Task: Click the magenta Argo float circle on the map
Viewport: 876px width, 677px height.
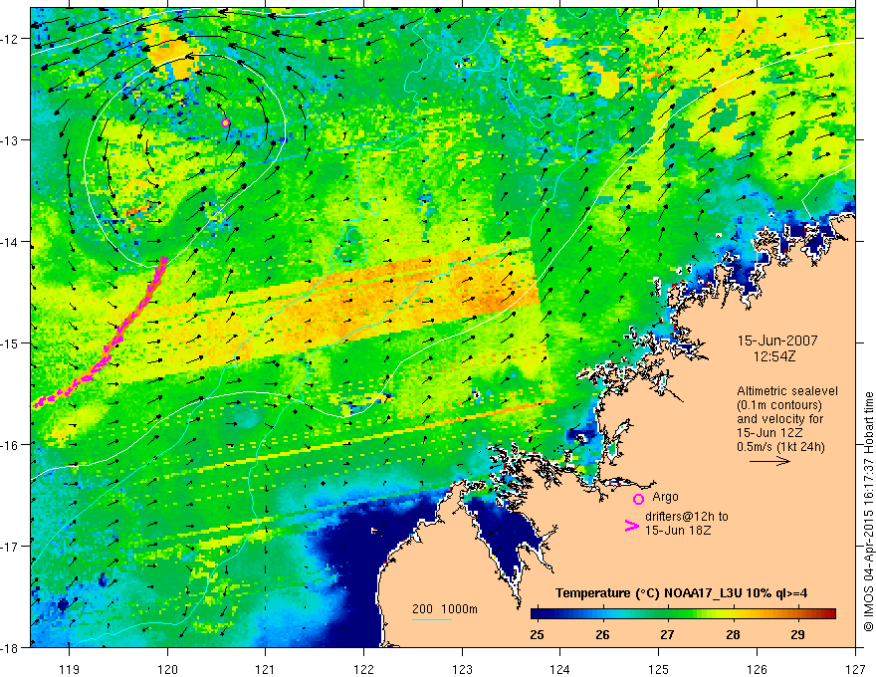Action: (x=225, y=122)
